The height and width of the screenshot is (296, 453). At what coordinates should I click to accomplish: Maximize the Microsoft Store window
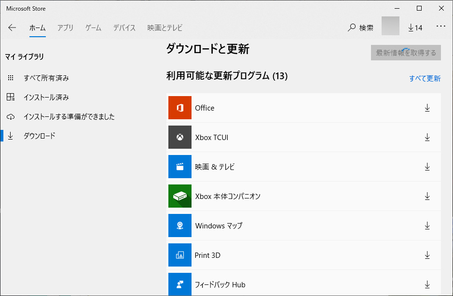pos(419,8)
